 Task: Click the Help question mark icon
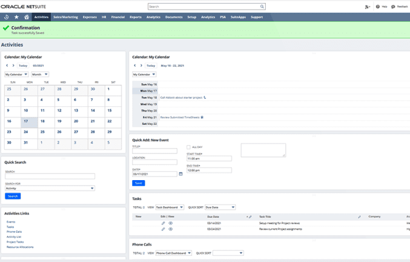click(x=378, y=7)
